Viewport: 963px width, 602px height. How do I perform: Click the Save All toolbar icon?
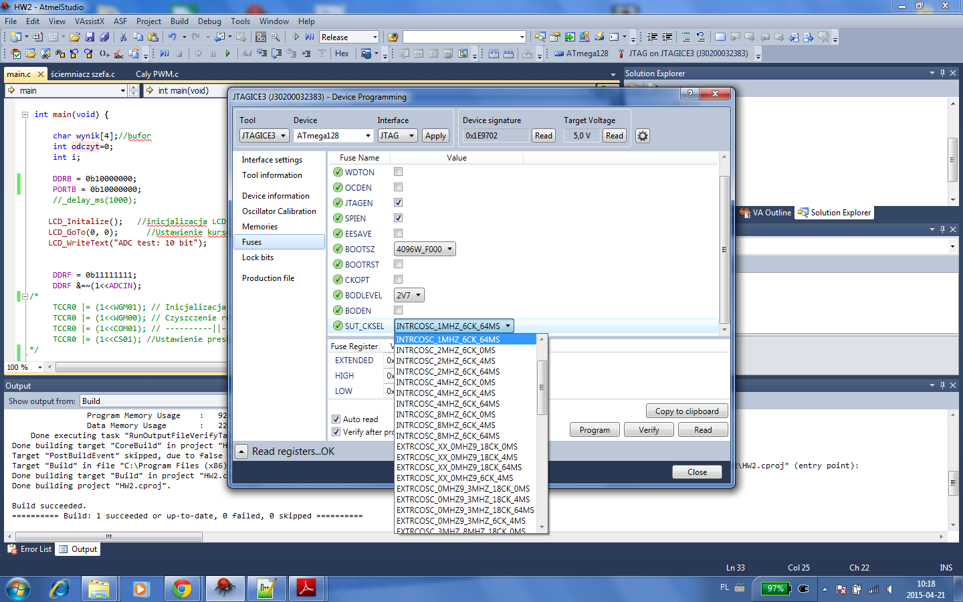tap(104, 37)
